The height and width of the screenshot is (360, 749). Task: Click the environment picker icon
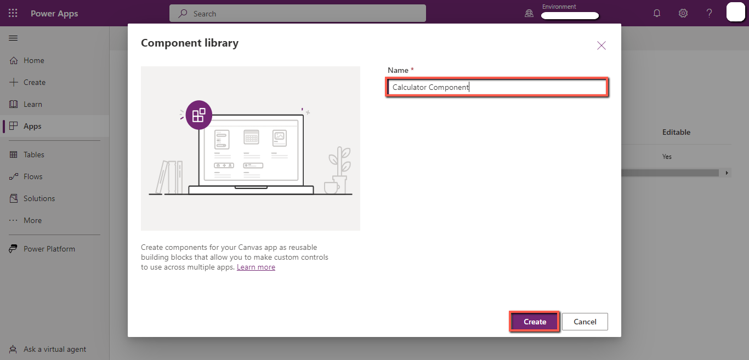coord(529,14)
